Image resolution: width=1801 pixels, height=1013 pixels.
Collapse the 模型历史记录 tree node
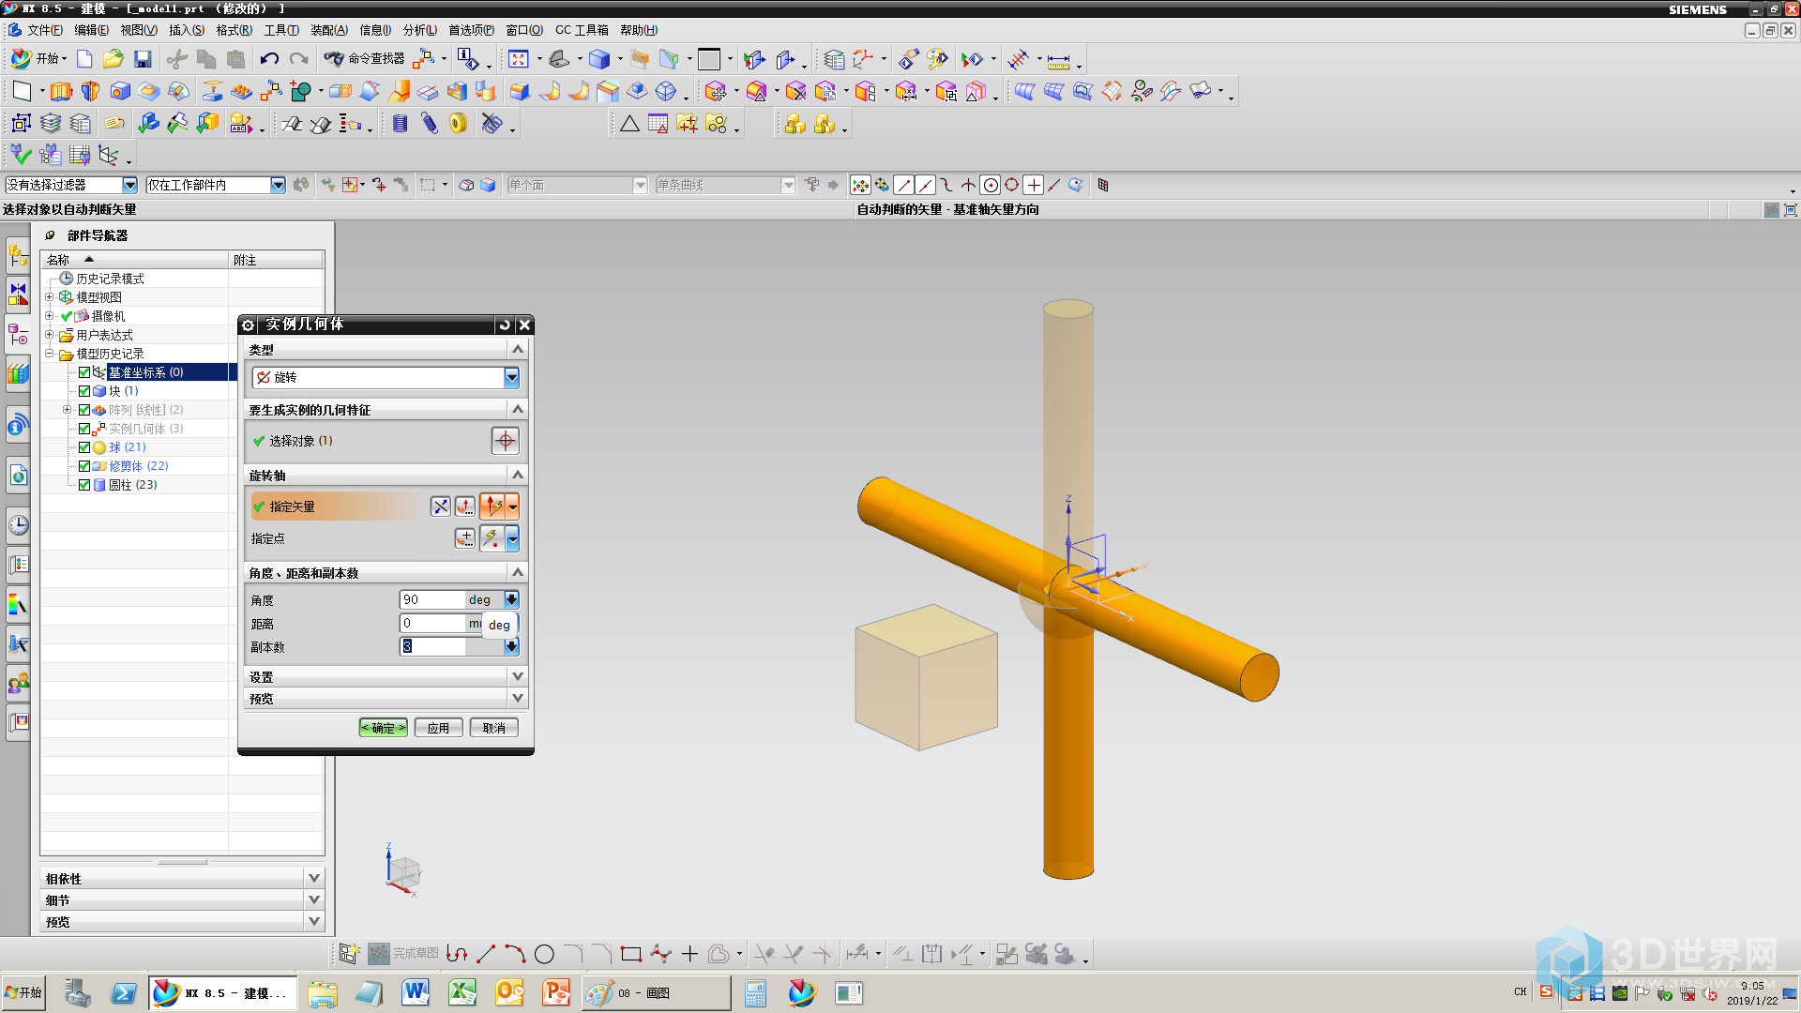[x=50, y=354]
